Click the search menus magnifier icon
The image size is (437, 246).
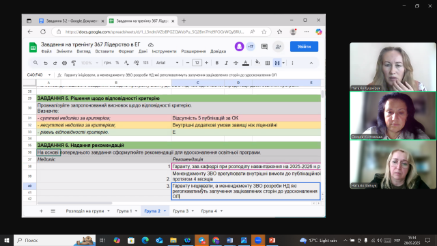[x=36, y=63]
